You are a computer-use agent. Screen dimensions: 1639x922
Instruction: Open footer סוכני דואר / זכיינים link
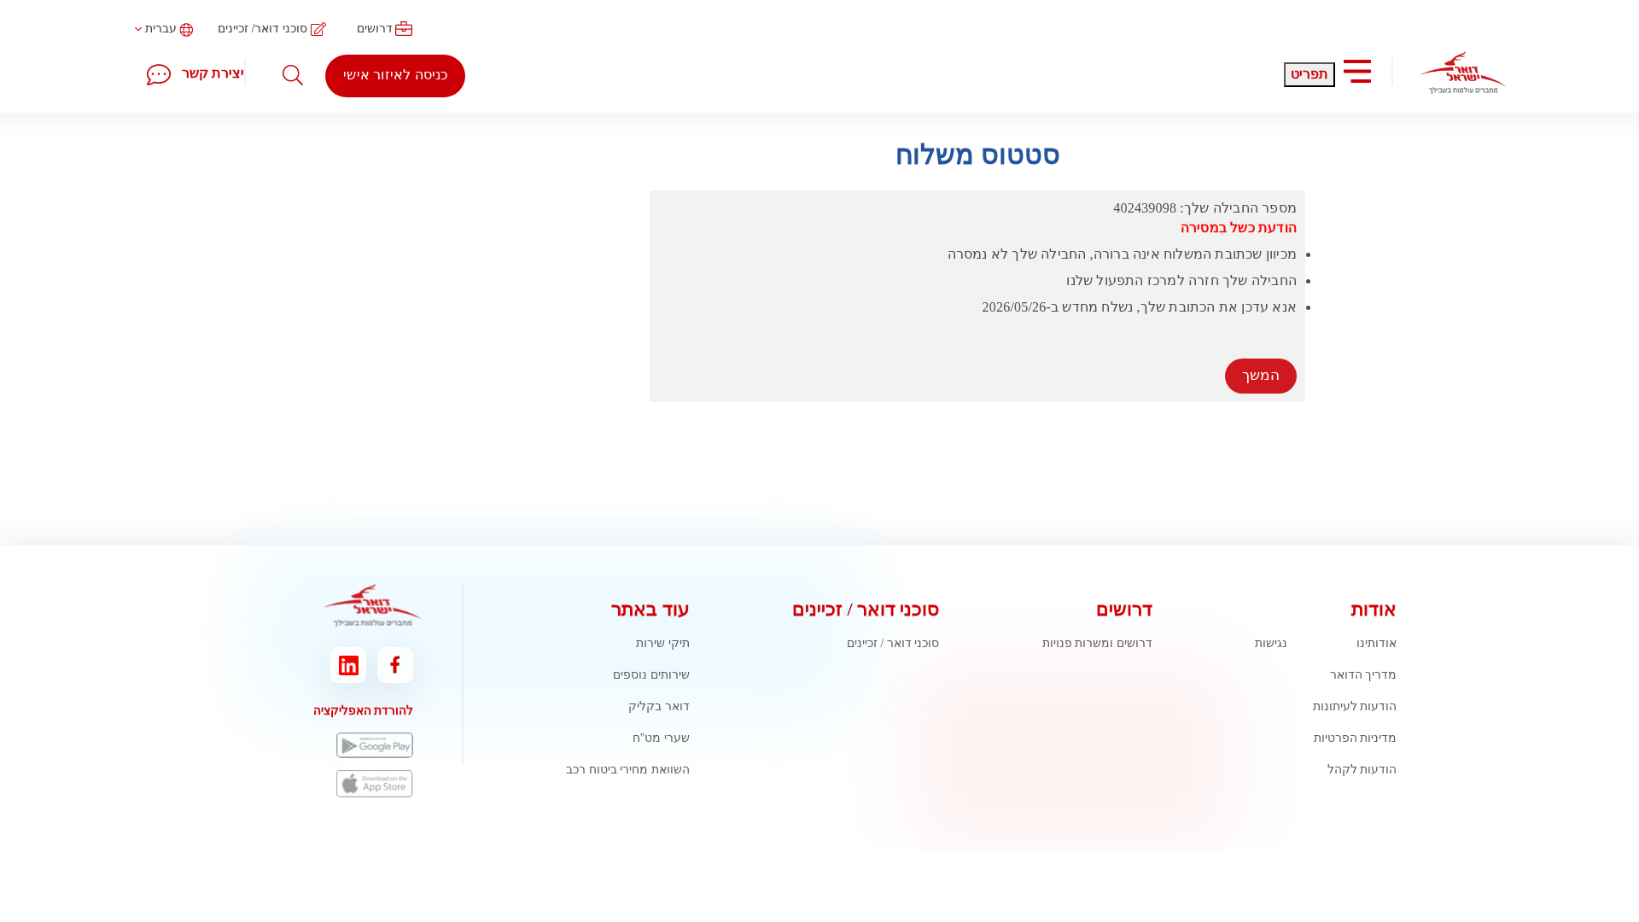pyautogui.click(x=893, y=644)
